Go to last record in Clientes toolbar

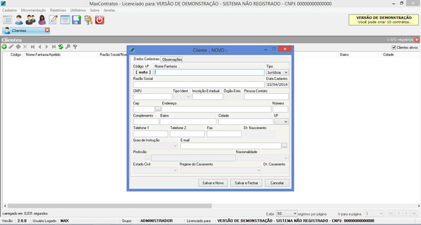54,47
